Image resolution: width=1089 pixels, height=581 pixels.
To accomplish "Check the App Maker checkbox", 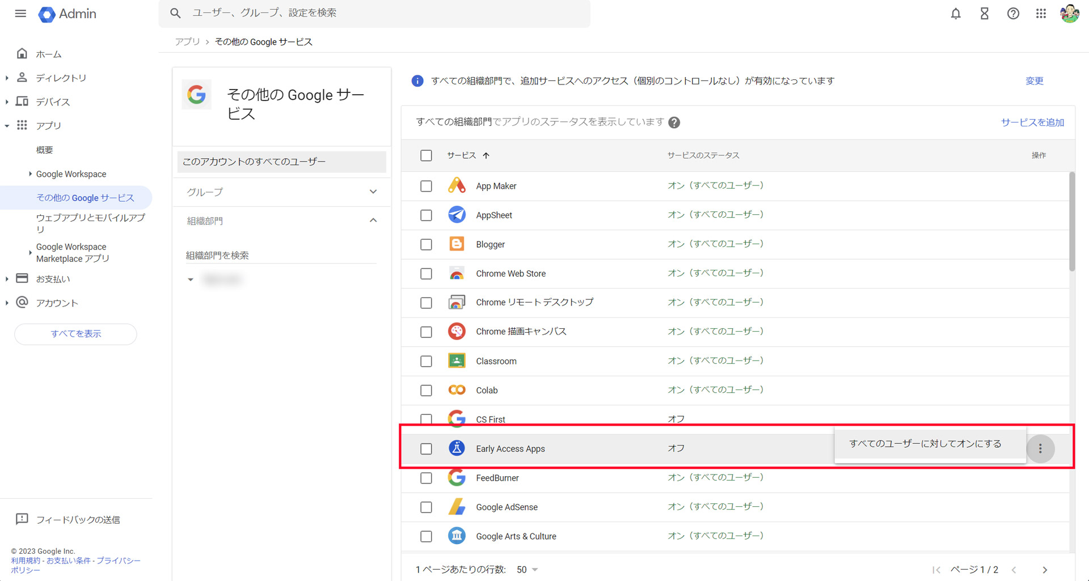I will (x=426, y=186).
